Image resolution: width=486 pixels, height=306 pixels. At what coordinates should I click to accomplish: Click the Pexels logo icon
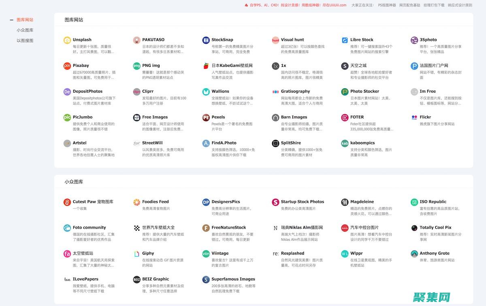tap(206, 117)
